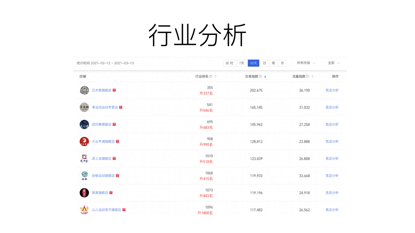Image resolution: width=415 pixels, height=233 pixels.
Task: Click the 山人运动官方旗舰店 shop logo
Action: tap(84, 210)
